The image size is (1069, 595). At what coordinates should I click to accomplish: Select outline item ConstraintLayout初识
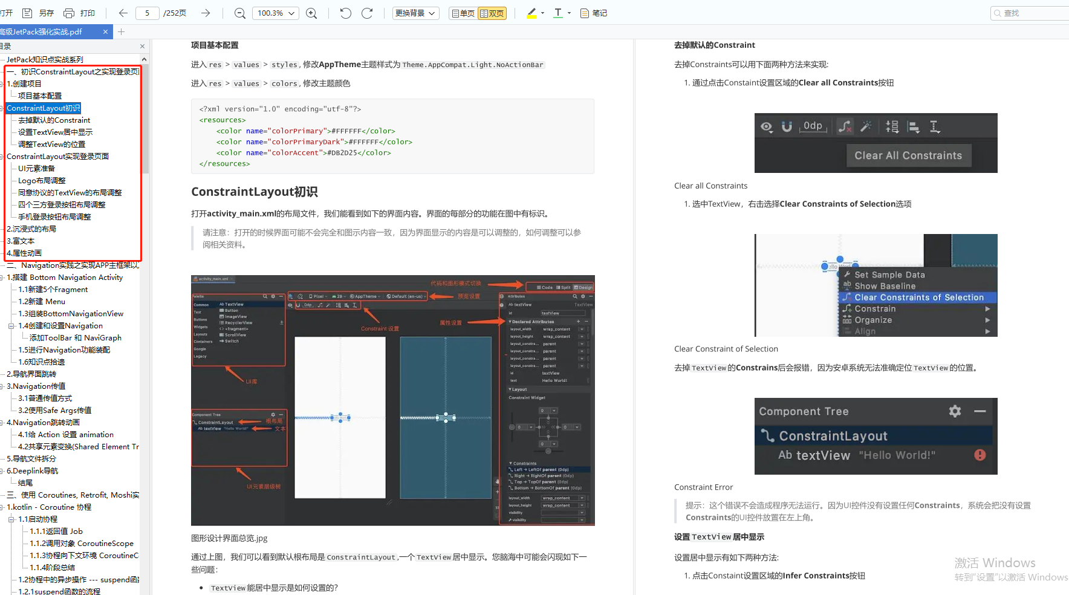(43, 108)
